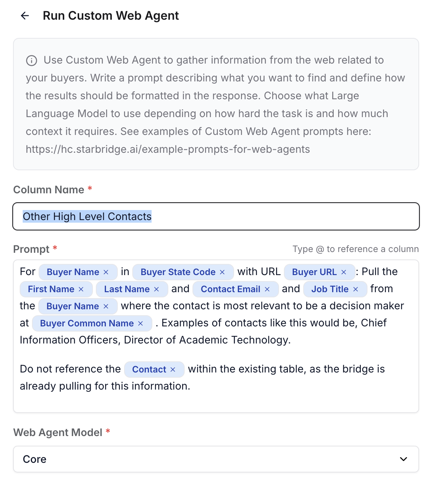Remove the Contact chip in the last paragraph

click(172, 369)
